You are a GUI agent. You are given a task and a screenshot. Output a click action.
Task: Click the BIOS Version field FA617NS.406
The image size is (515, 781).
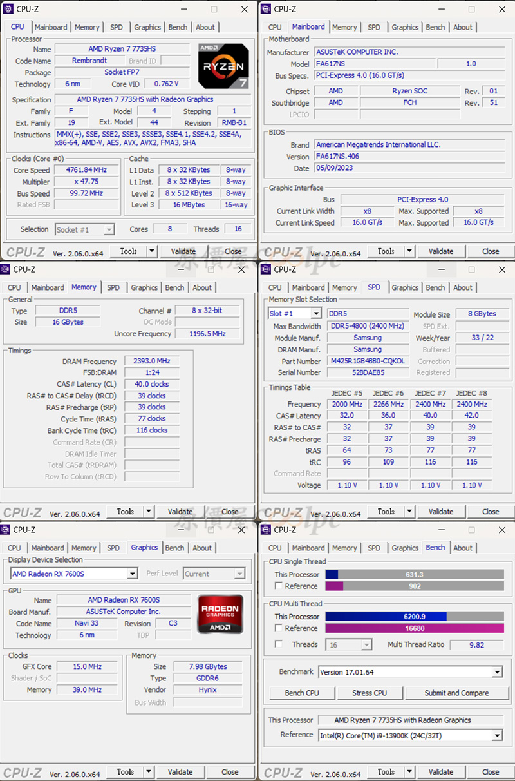coord(410,157)
